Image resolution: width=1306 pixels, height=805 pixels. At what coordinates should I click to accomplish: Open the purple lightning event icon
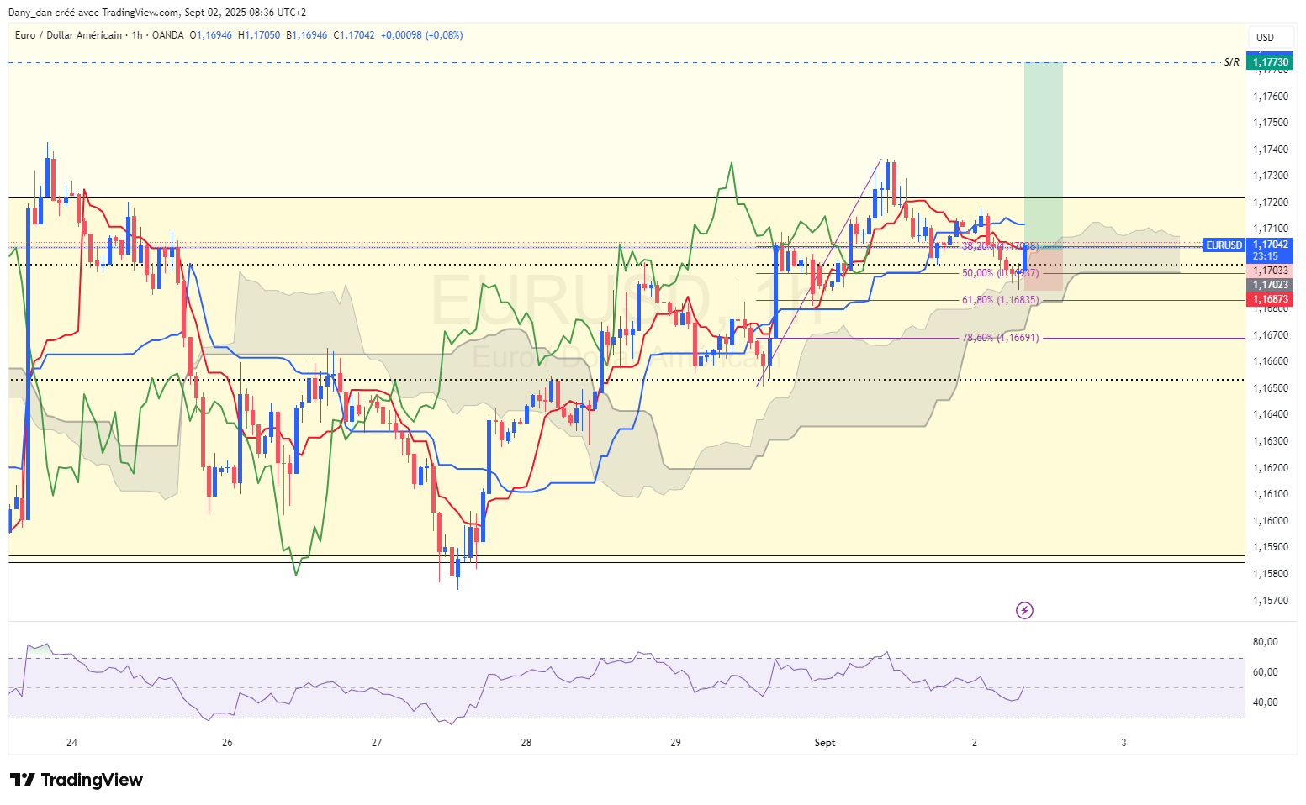click(1024, 610)
